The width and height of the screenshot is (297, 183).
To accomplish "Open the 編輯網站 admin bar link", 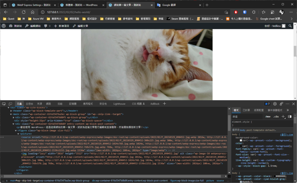I will pyautogui.click(x=33, y=26).
